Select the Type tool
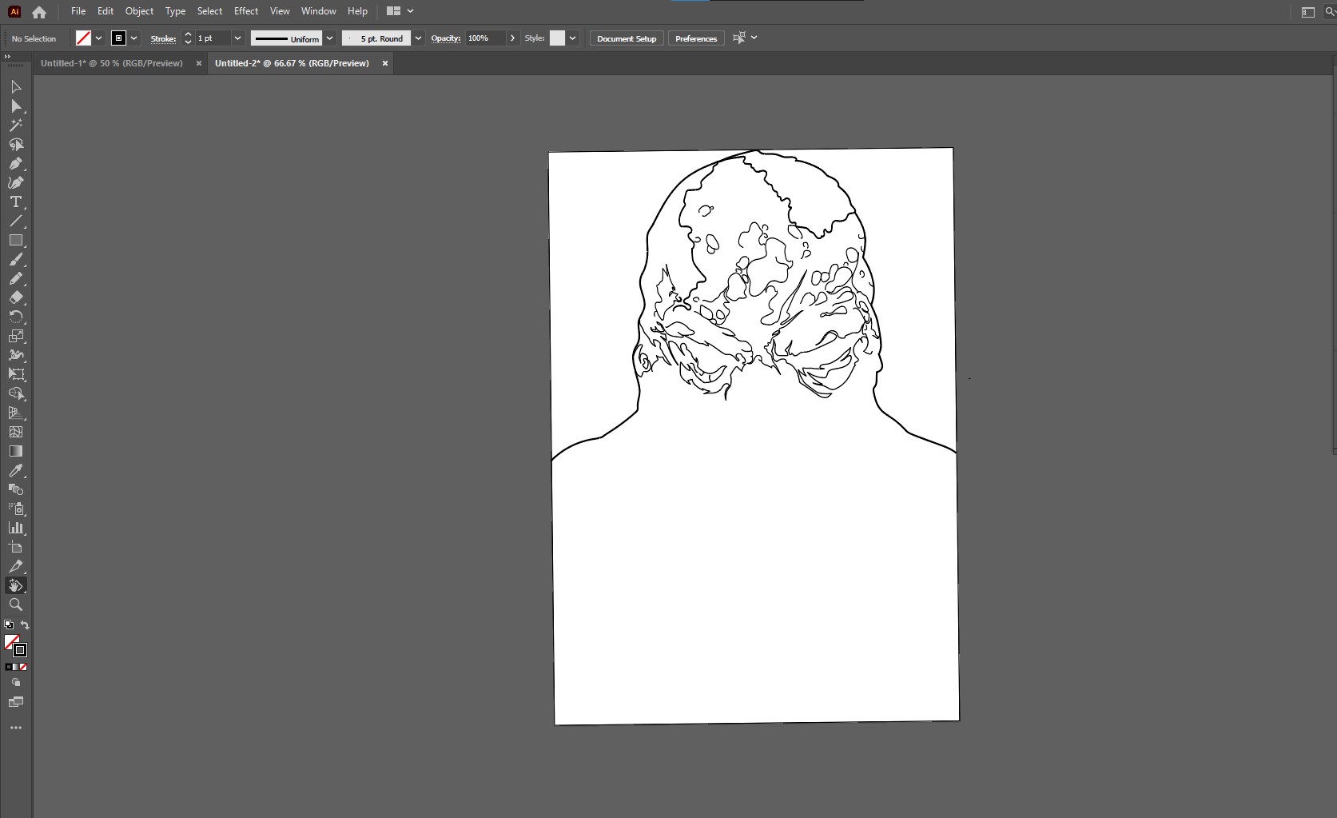The height and width of the screenshot is (818, 1337). tap(16, 202)
